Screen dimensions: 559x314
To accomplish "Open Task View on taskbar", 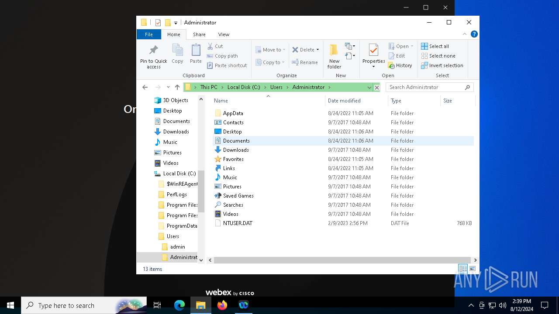I will [x=158, y=305].
